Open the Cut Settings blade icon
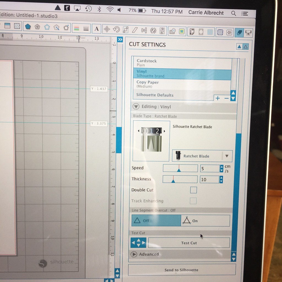This screenshot has height=282, width=282. coord(239,32)
